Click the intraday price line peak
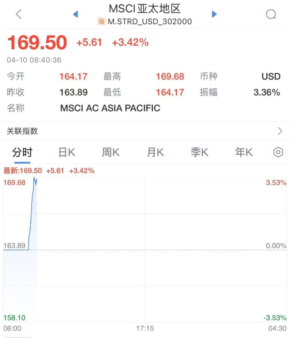This screenshot has width=290, height=338. click(x=35, y=179)
